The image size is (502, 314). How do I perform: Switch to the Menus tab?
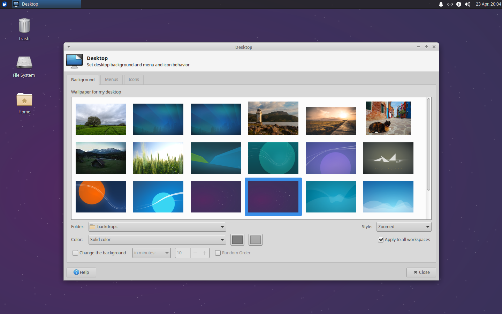point(111,80)
